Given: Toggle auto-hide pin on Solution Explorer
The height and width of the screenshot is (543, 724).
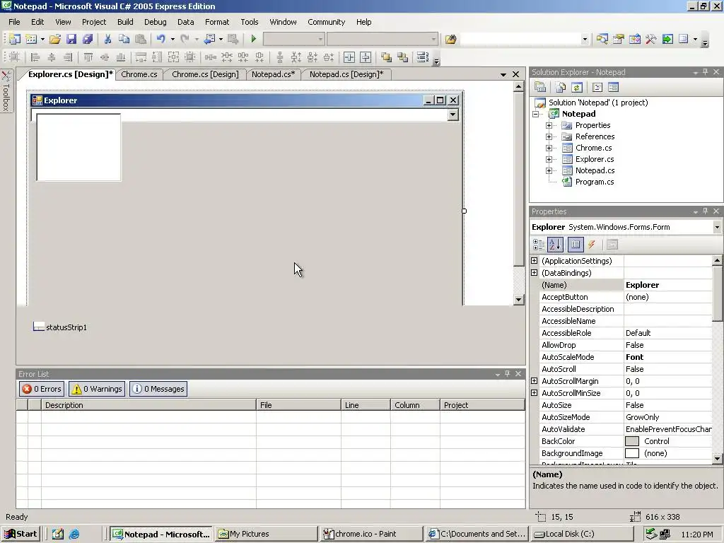Looking at the screenshot, I should coord(705,72).
